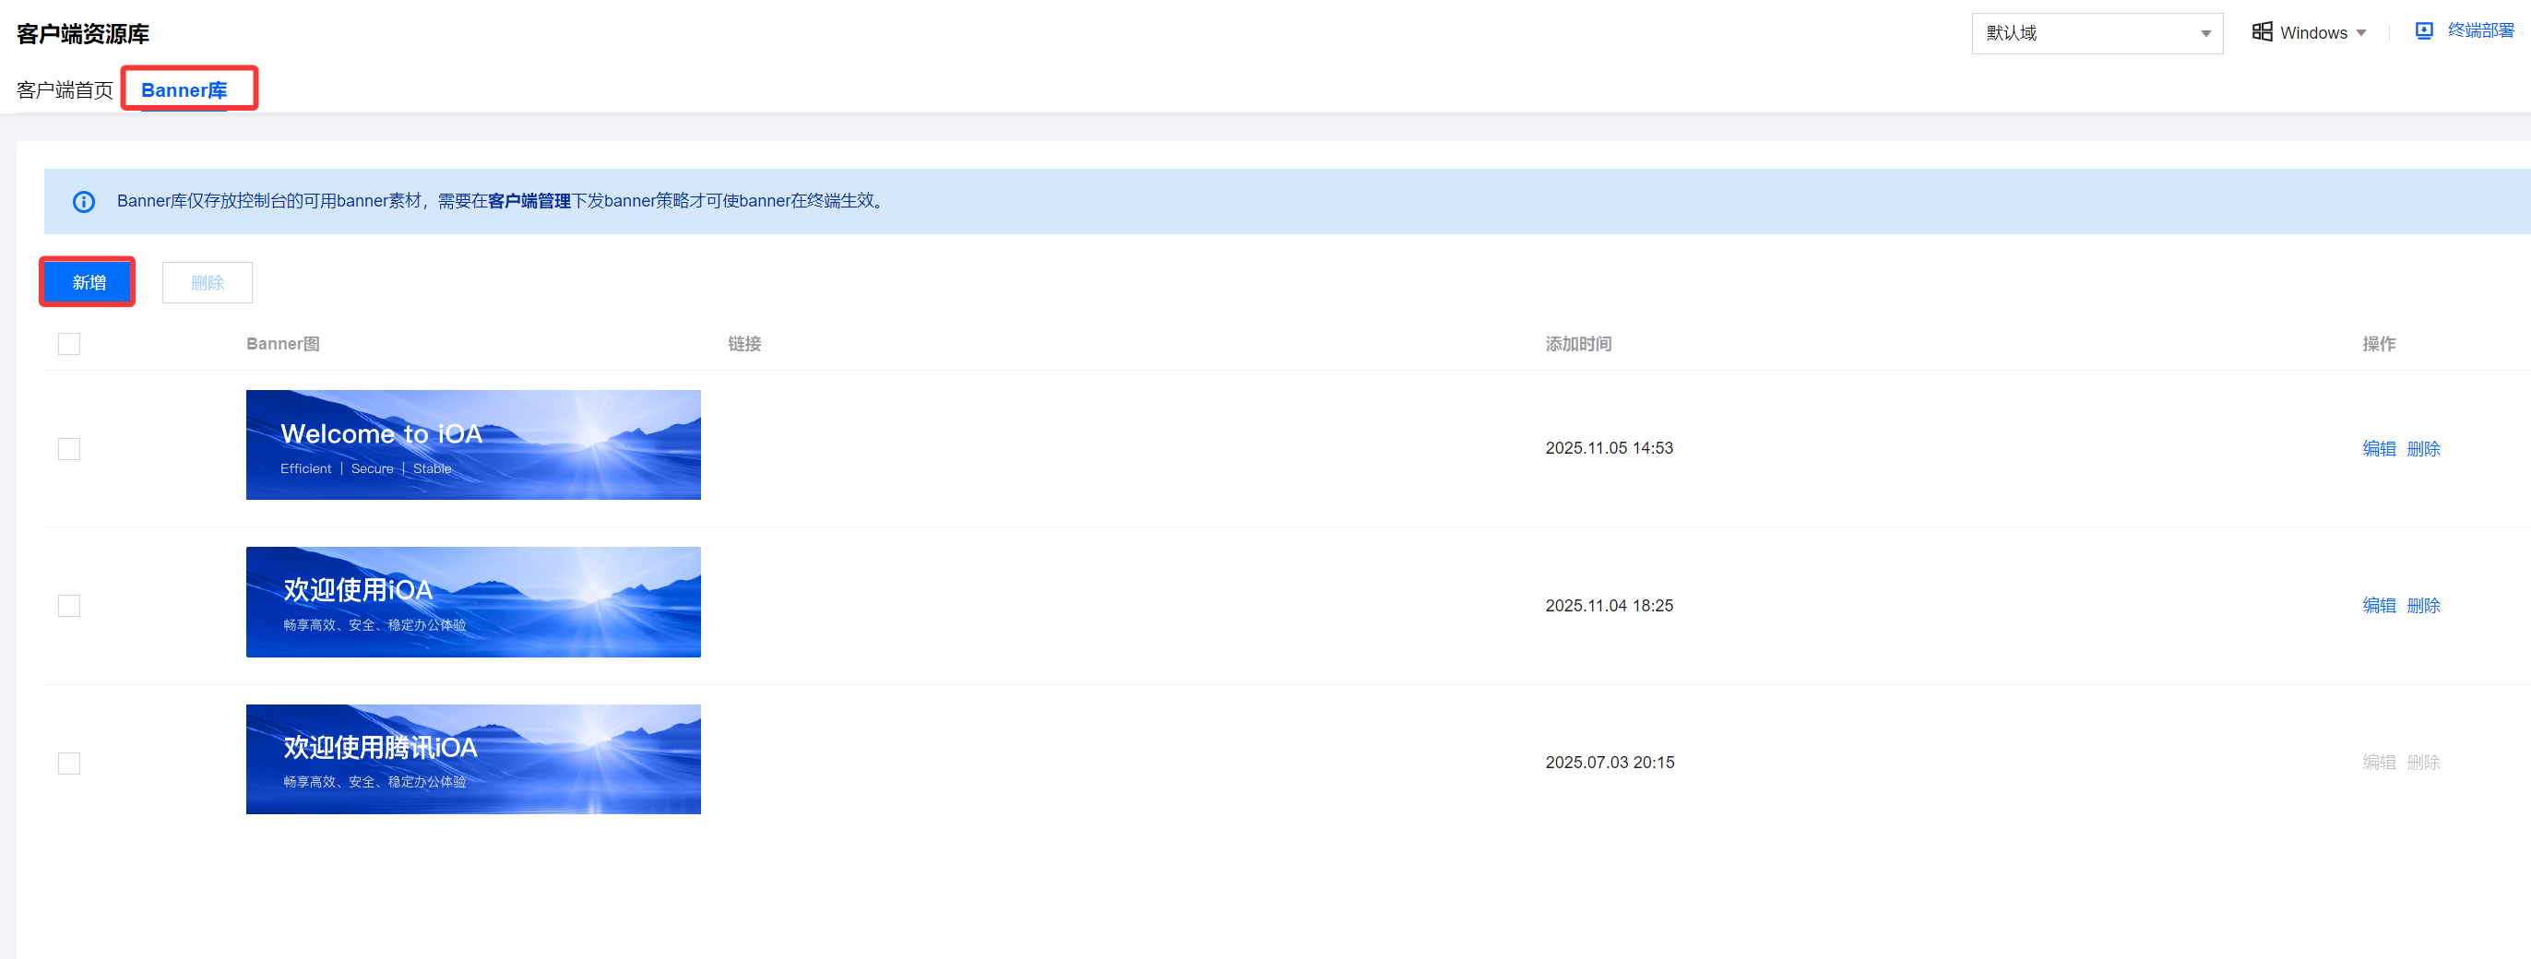Click the date 2025.11.04 18:25
Screen dimensions: 2531x959
1610,605
